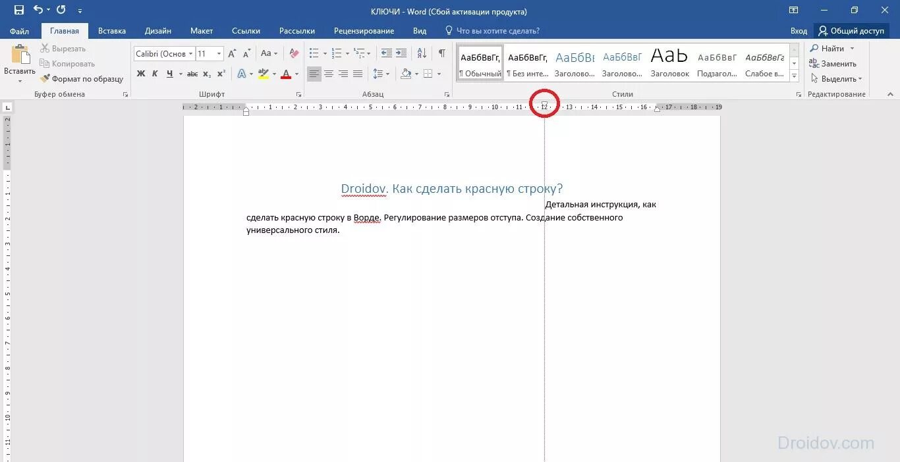Switch to the Дизайн tab

click(158, 31)
